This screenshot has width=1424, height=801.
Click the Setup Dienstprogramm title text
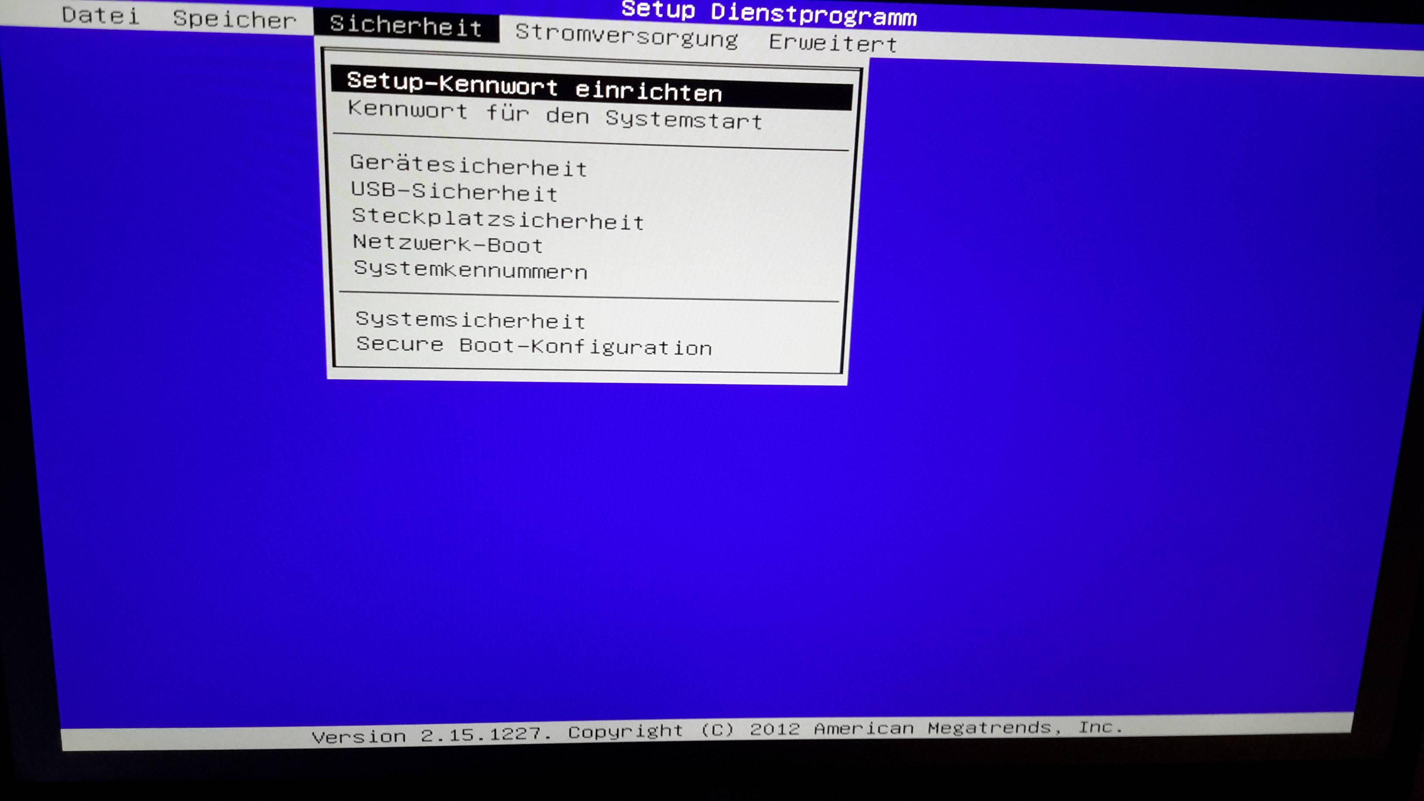768,13
